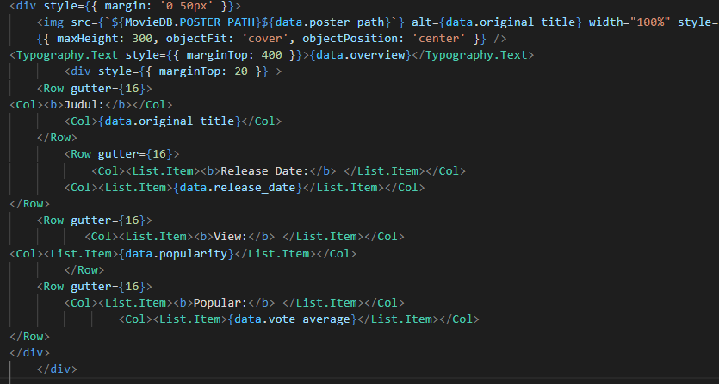Click the View: label text

pyautogui.click(x=231, y=237)
